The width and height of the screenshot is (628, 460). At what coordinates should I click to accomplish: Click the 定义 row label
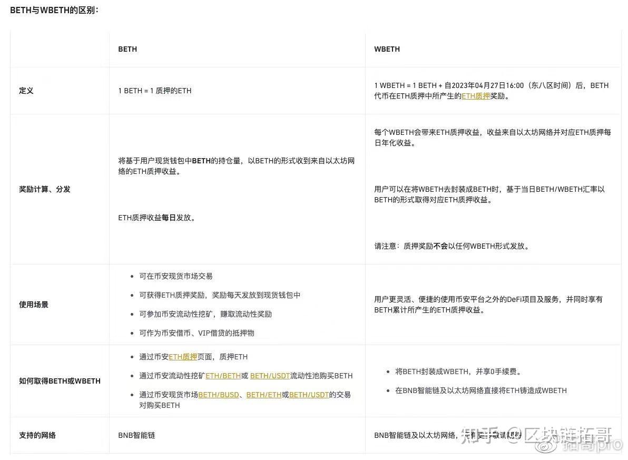(x=26, y=91)
